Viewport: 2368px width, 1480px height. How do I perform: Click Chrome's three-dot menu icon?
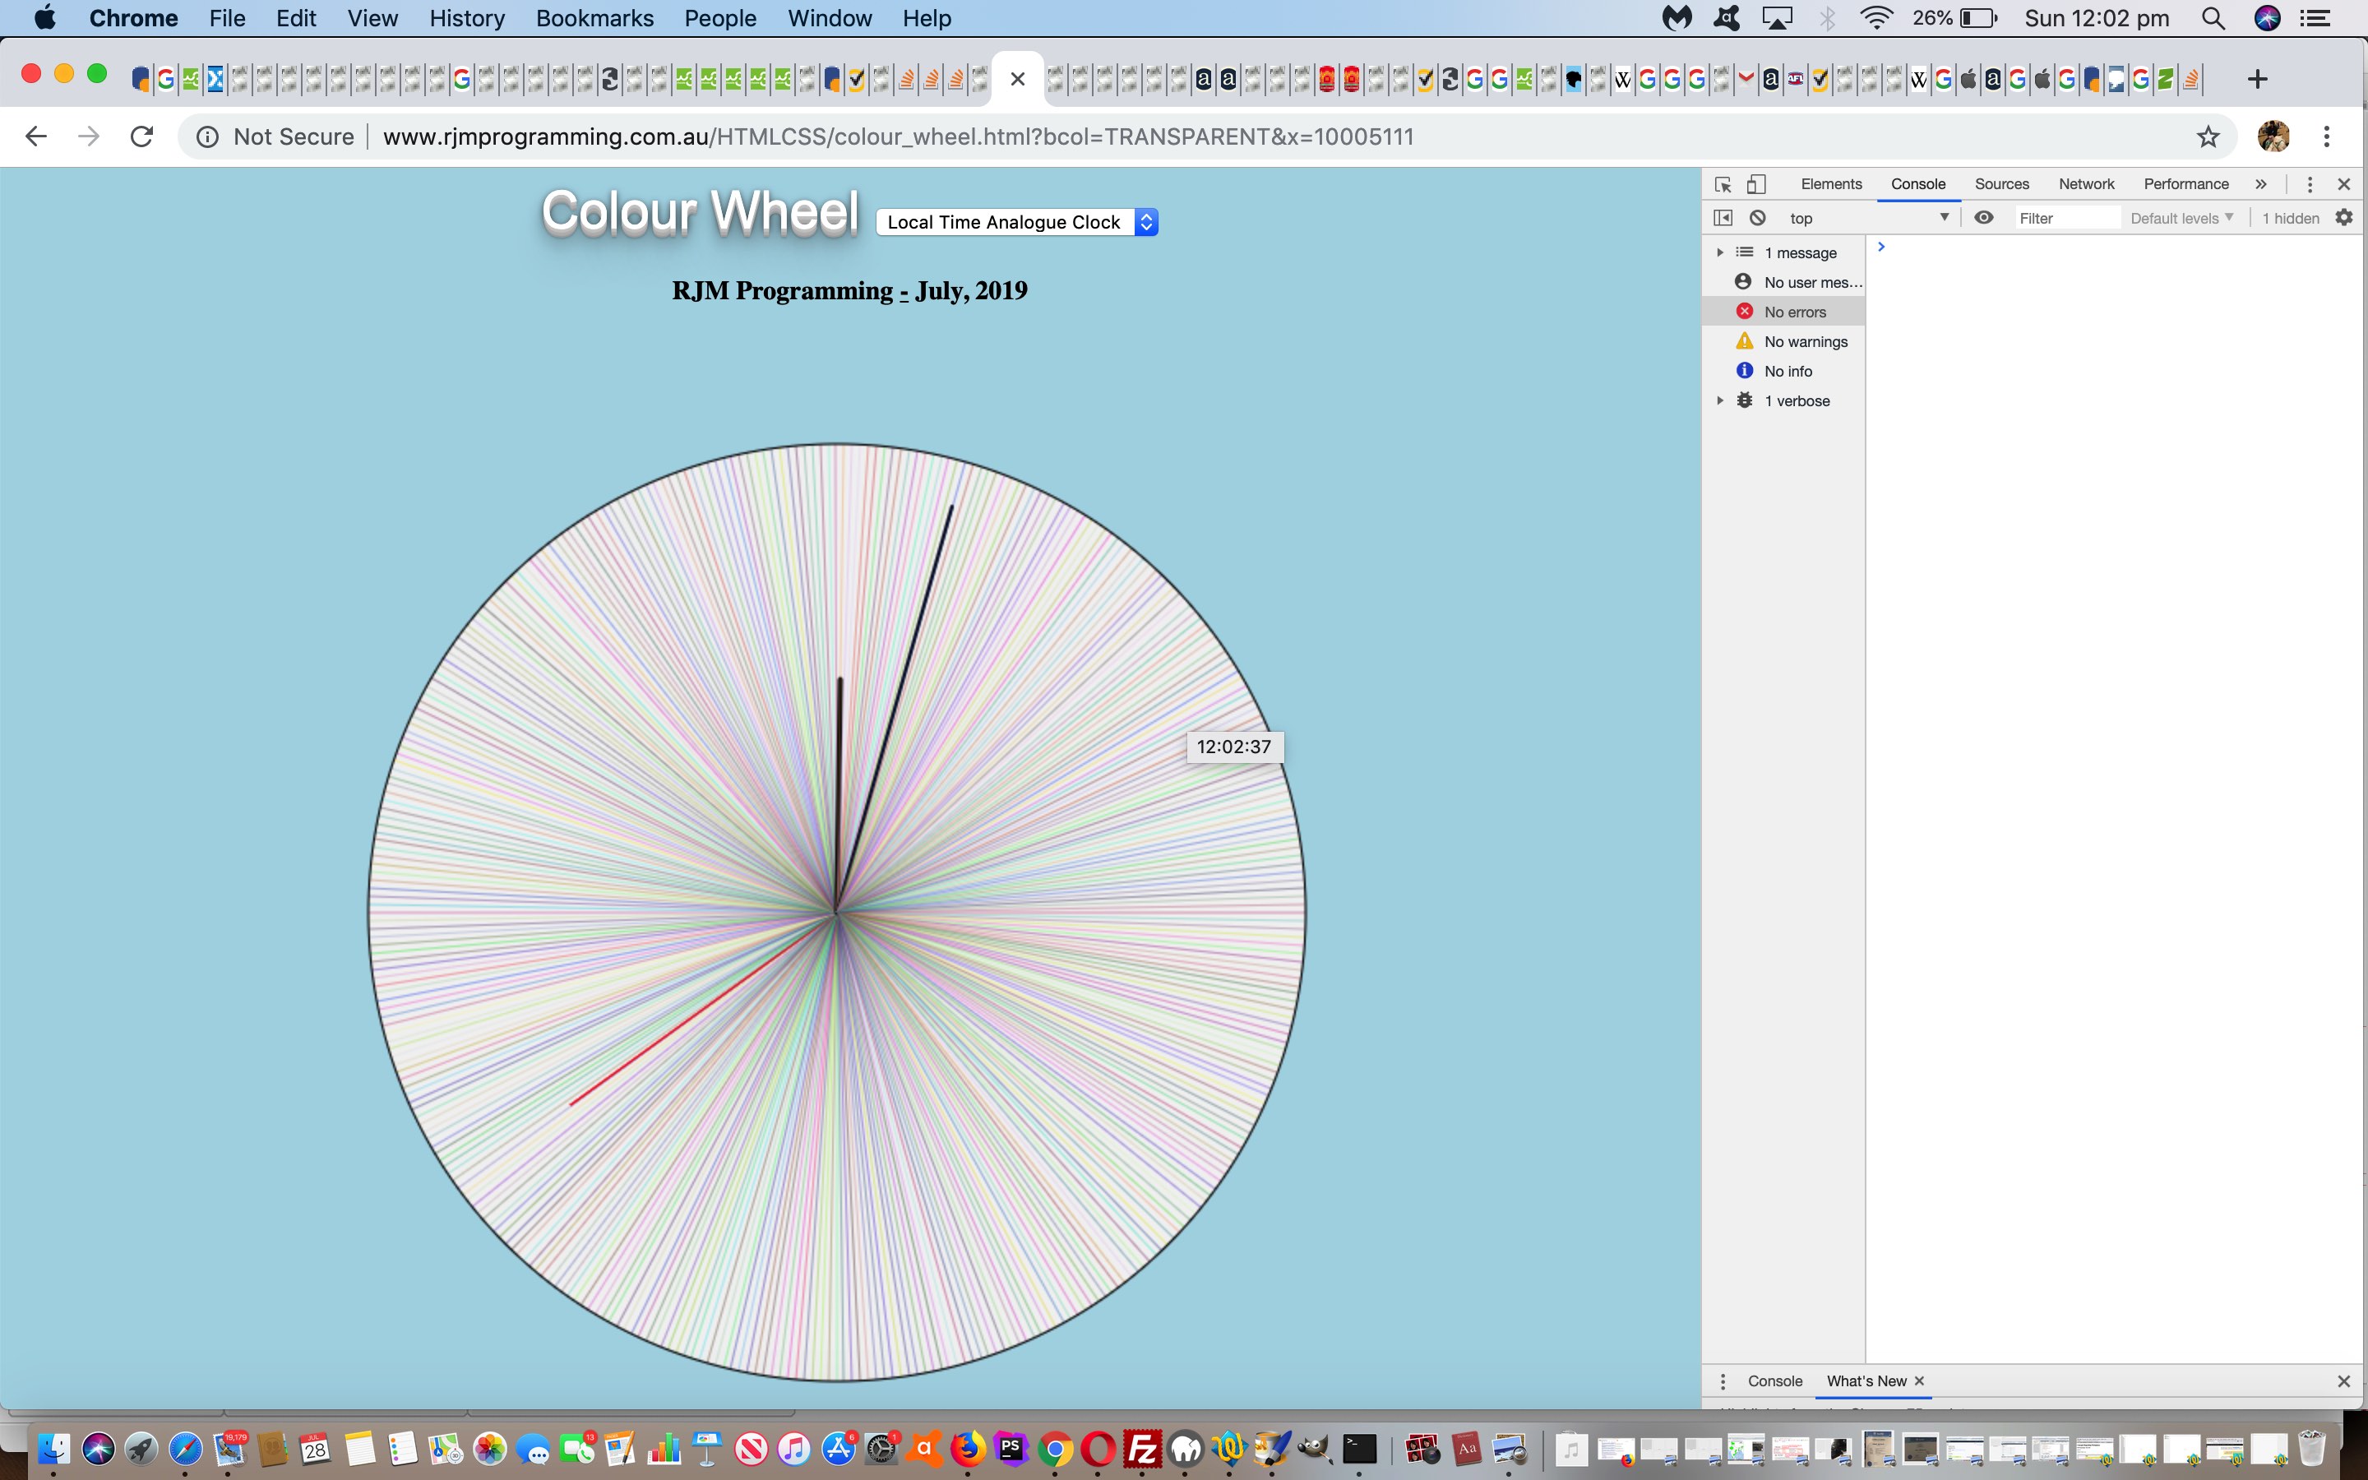coord(2327,137)
